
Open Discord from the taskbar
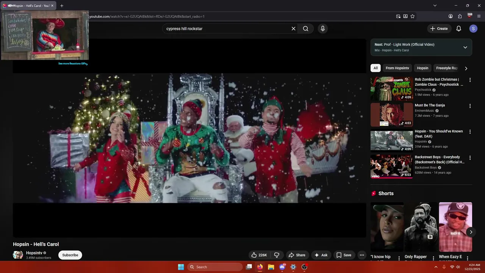(x=282, y=267)
